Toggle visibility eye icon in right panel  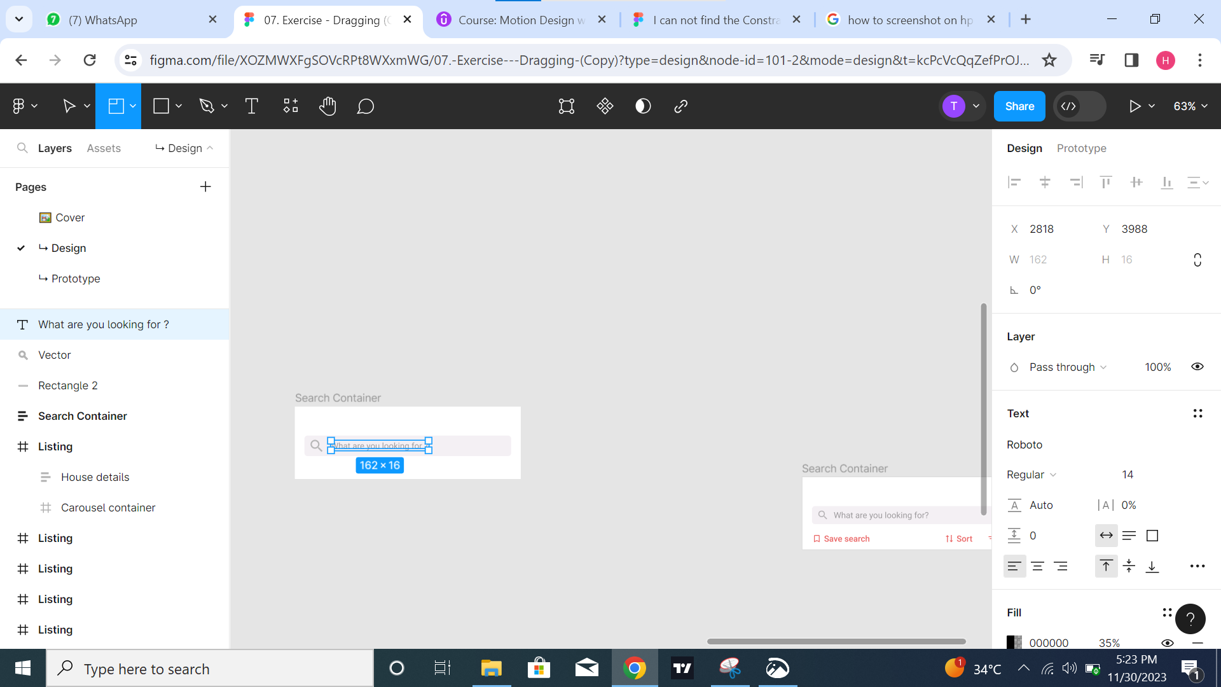(x=1197, y=366)
